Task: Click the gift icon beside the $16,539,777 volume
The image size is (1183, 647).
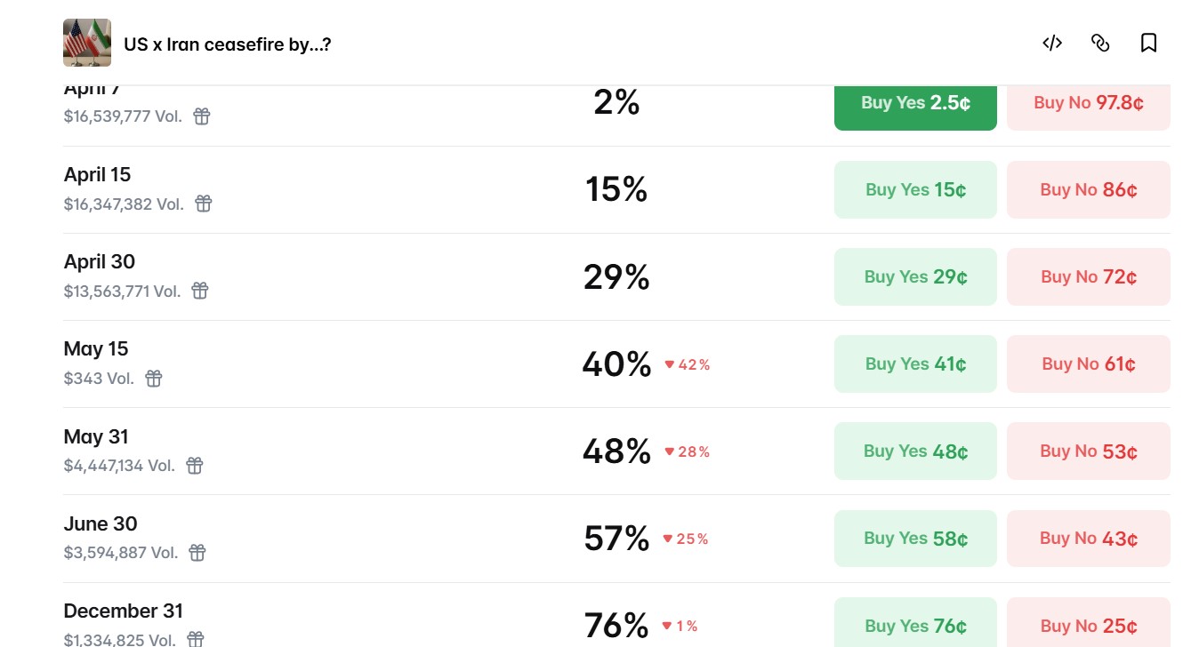Action: 202,116
